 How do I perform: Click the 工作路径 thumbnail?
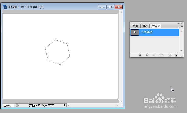pyautogui.click(x=135, y=32)
